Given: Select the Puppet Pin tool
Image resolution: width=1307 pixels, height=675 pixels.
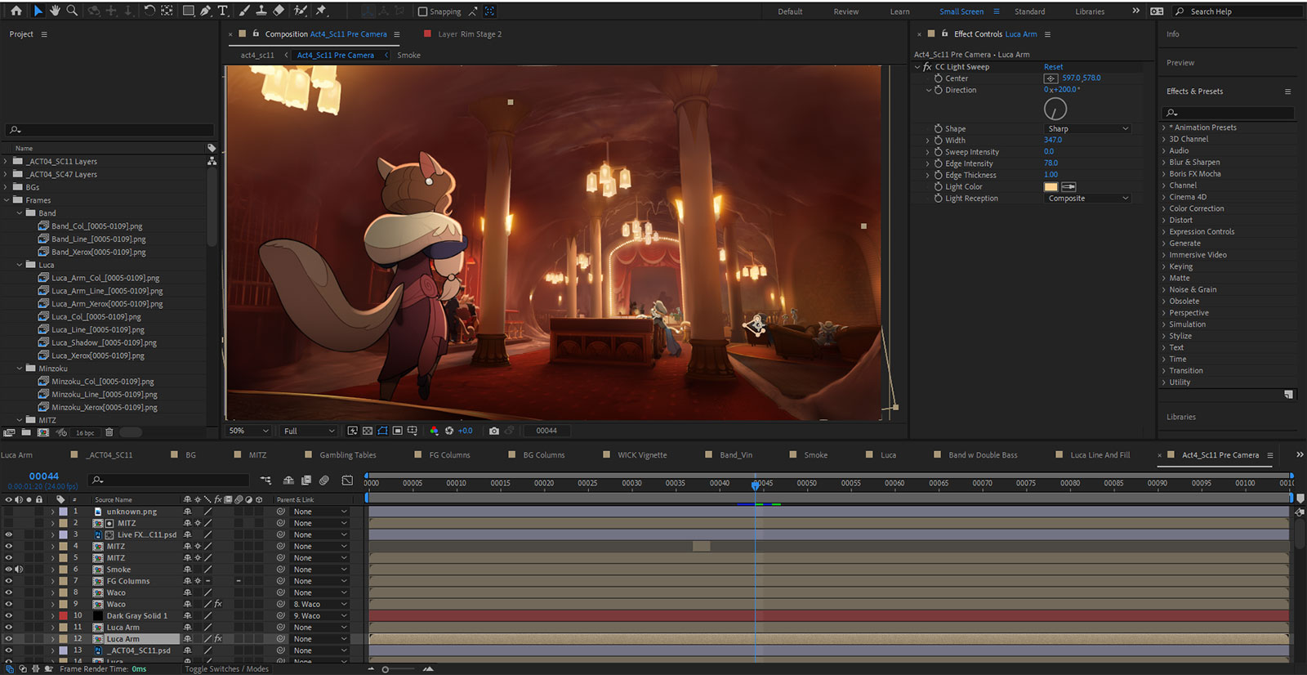Looking at the screenshot, I should point(321,11).
